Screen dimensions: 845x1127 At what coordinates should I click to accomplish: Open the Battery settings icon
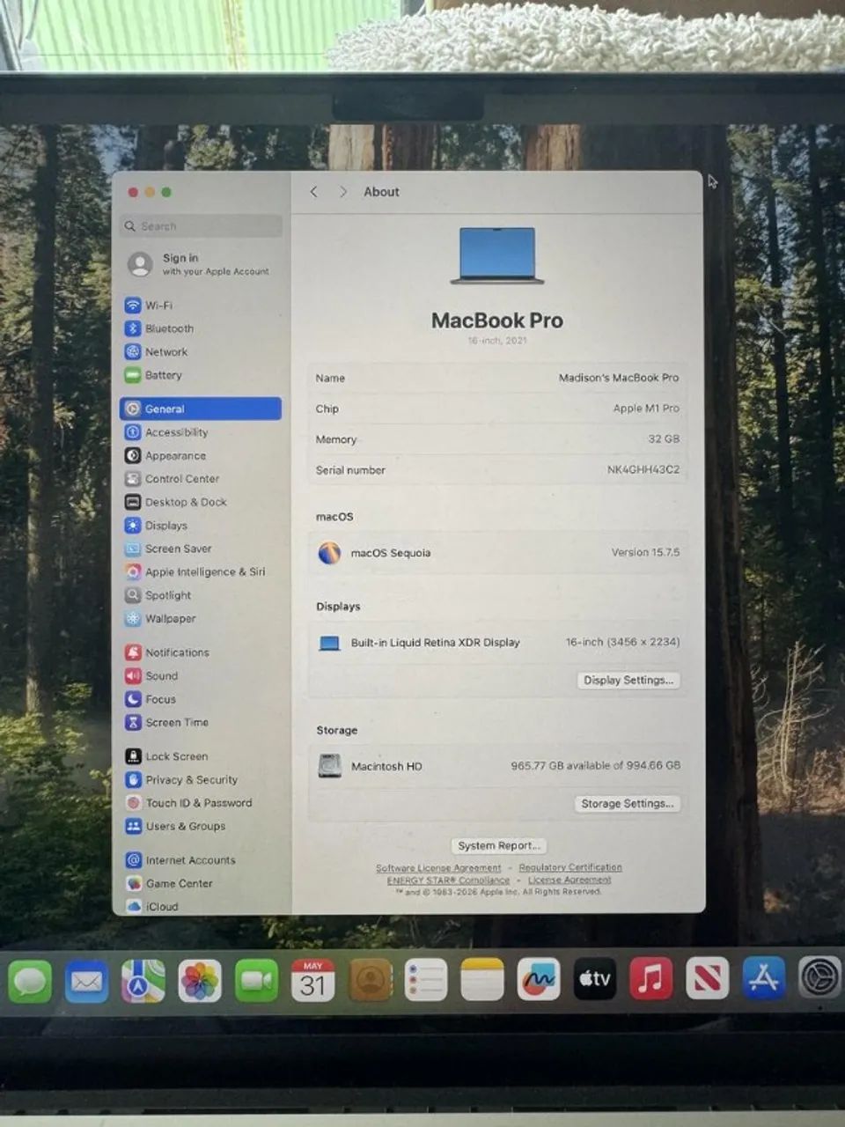point(133,375)
